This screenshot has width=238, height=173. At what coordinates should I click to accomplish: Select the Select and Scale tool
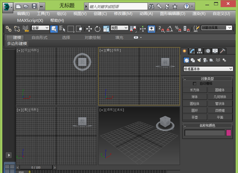point(106,29)
